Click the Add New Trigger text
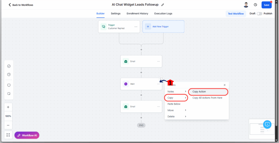The width and height of the screenshot is (279, 143). (x=160, y=26)
